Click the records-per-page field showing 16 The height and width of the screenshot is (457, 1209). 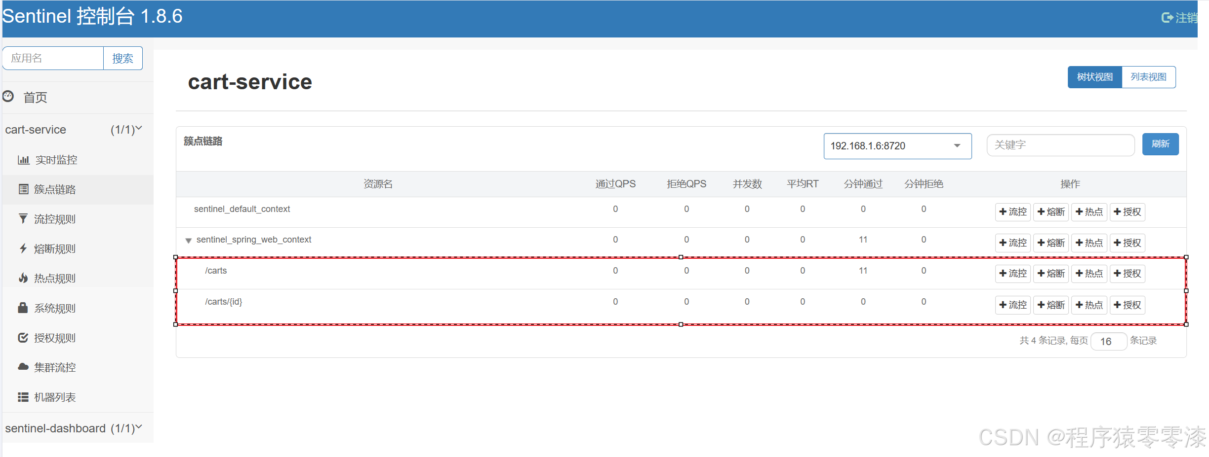click(x=1109, y=341)
